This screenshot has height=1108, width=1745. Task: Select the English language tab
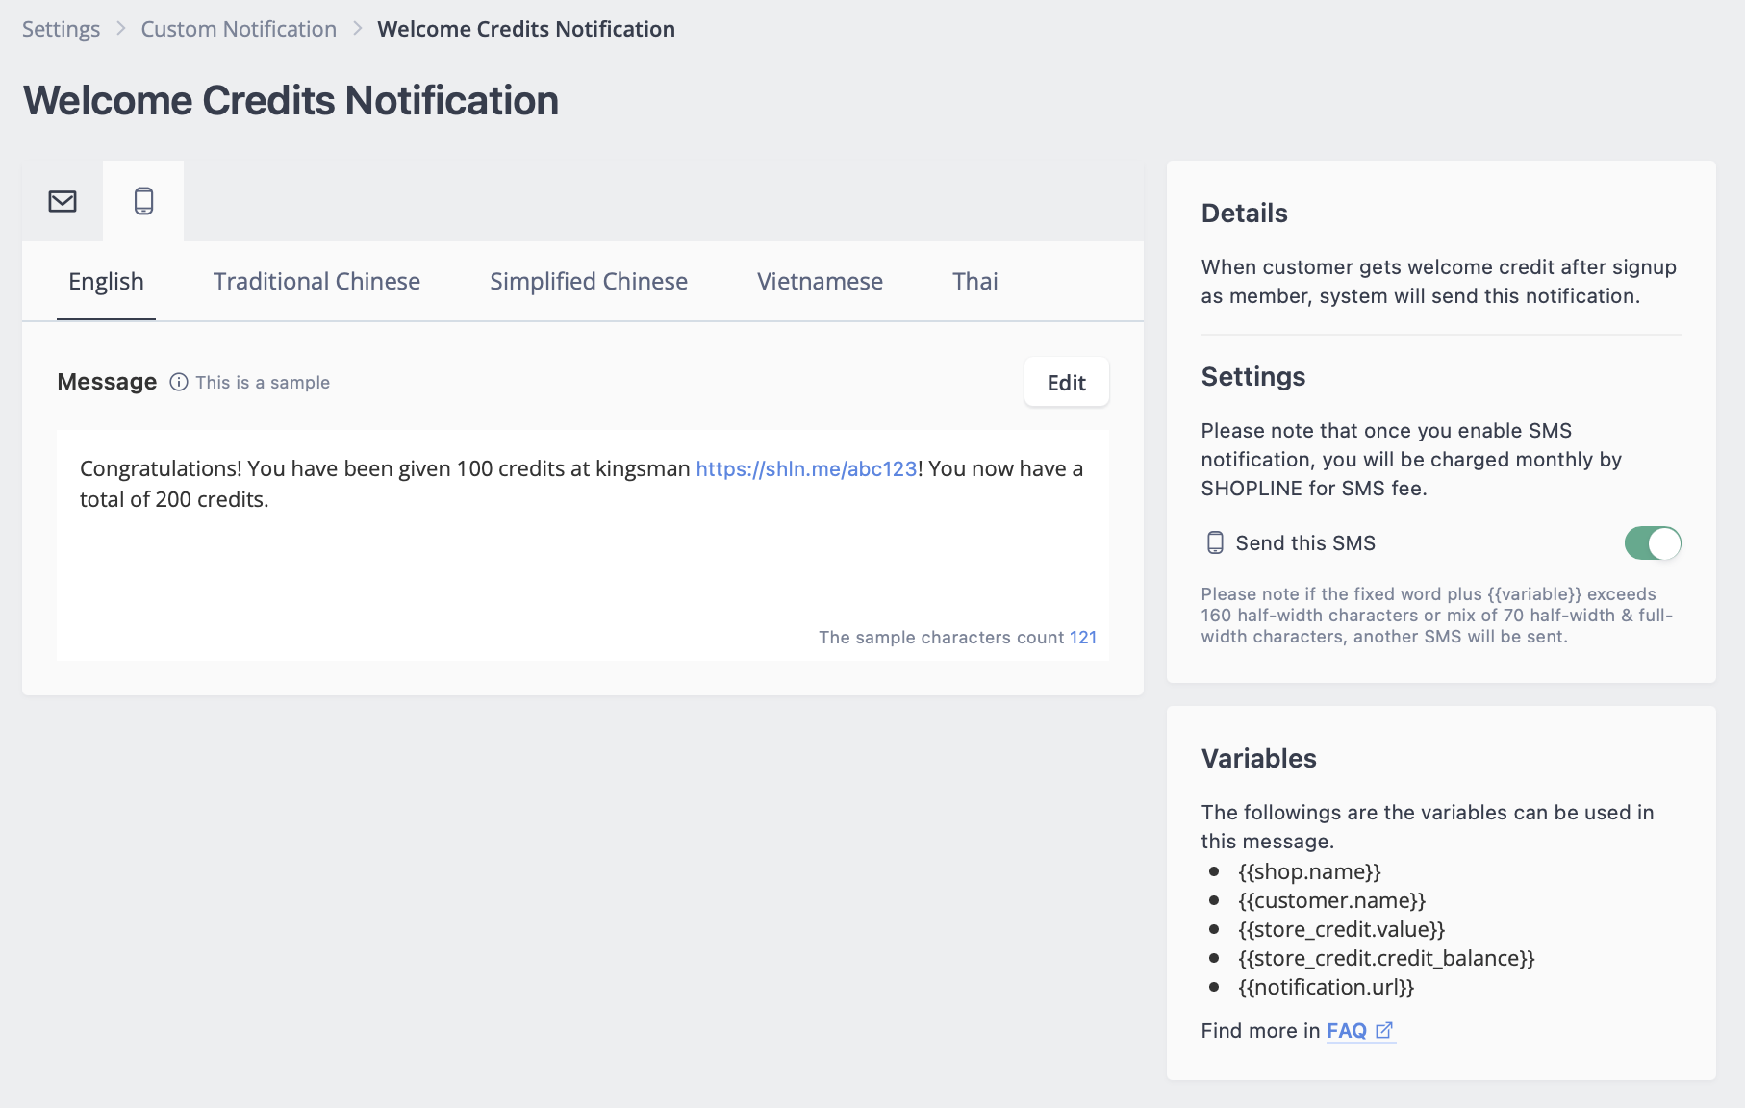[x=106, y=282]
